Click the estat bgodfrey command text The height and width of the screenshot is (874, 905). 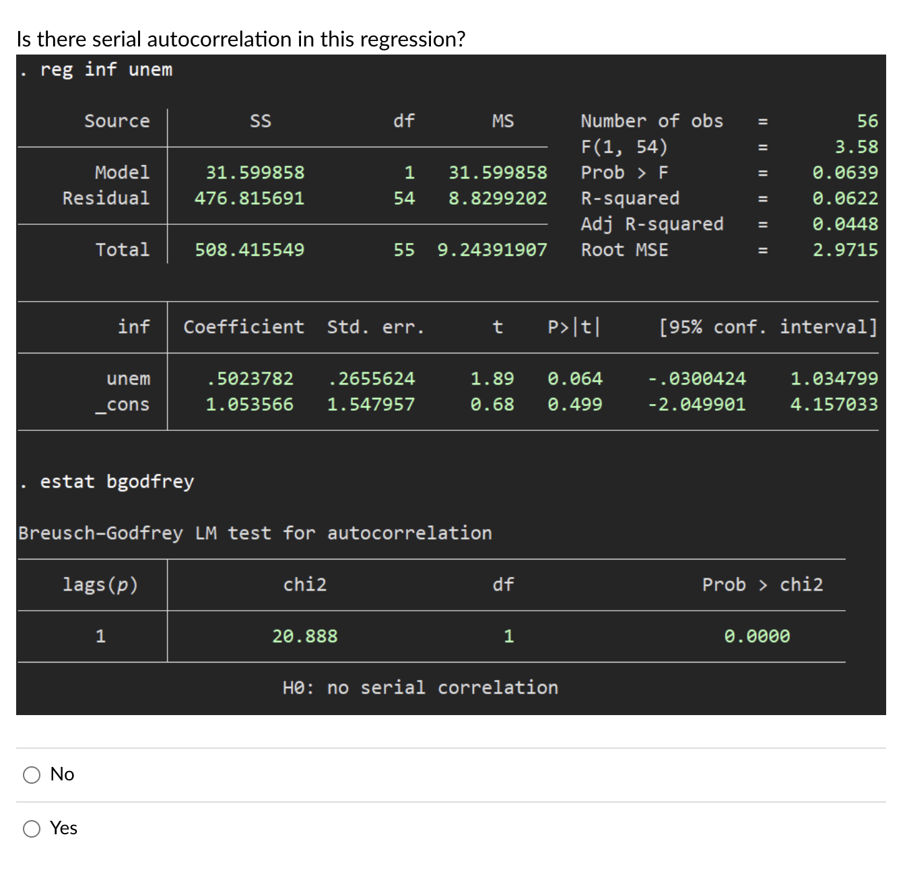tap(115, 481)
